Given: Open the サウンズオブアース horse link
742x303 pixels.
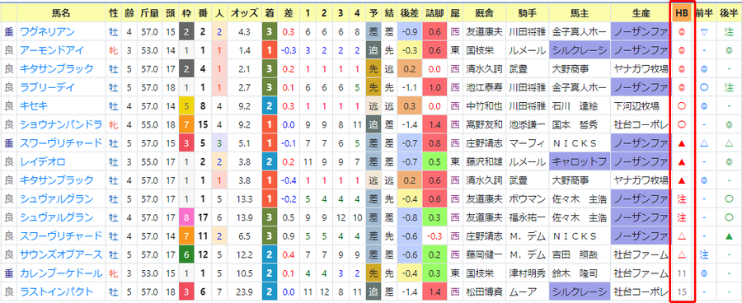Looking at the screenshot, I should (x=60, y=254).
